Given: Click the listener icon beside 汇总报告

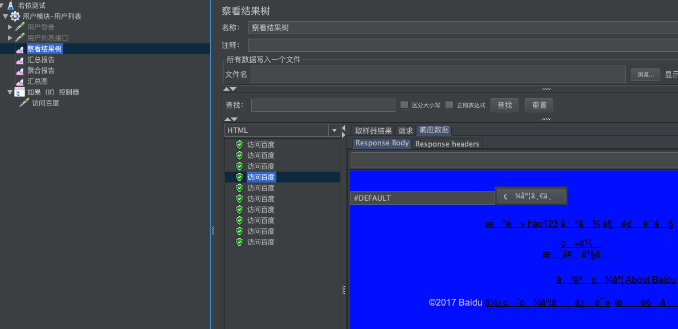Looking at the screenshot, I should 20,60.
